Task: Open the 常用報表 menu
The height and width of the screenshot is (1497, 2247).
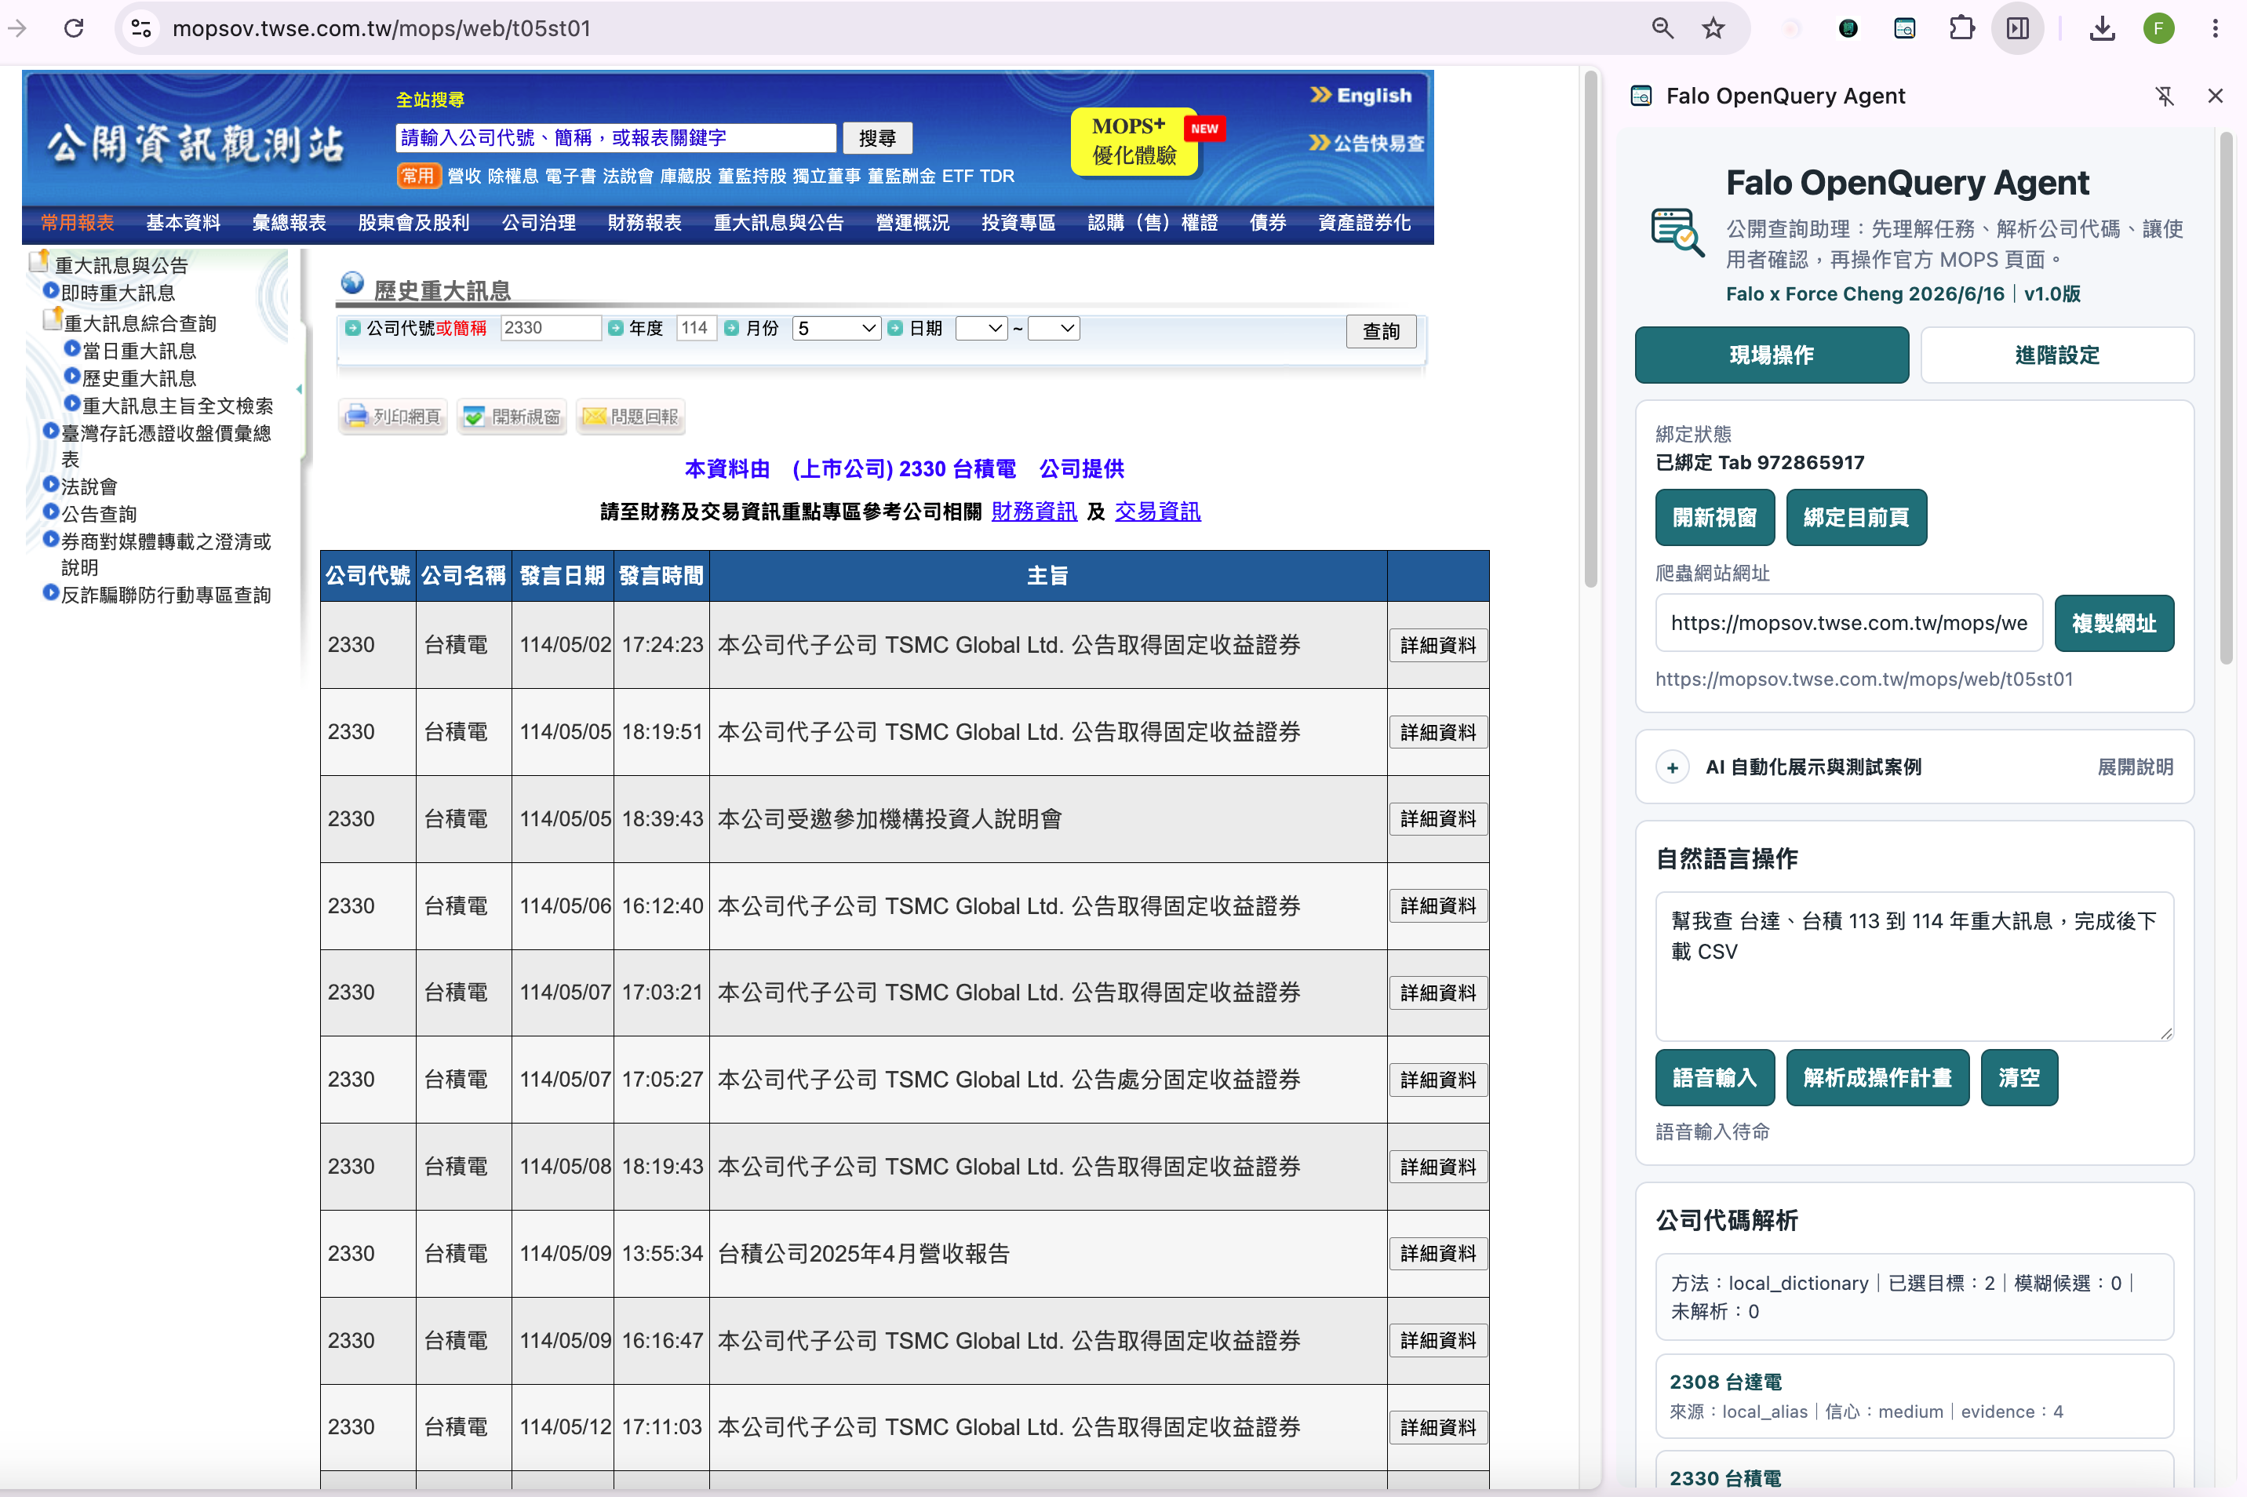Action: pos(78,224)
